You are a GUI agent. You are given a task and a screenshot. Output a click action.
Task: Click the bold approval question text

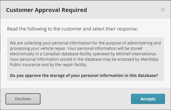tap(84, 76)
